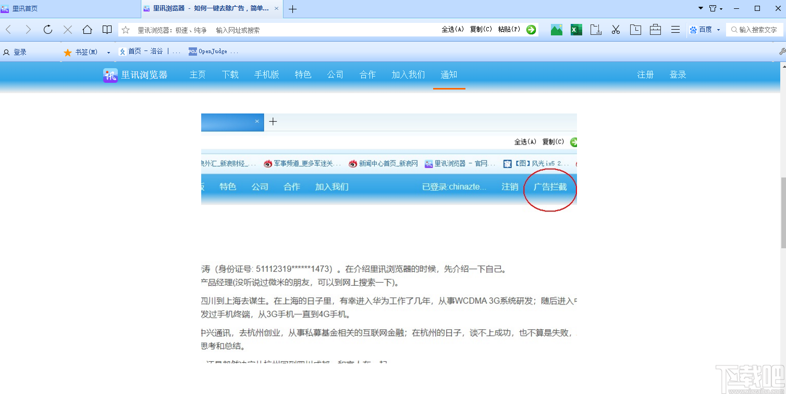Switch to the 里讯首页 tab
Viewport: 786px width, 394px height.
70,9
